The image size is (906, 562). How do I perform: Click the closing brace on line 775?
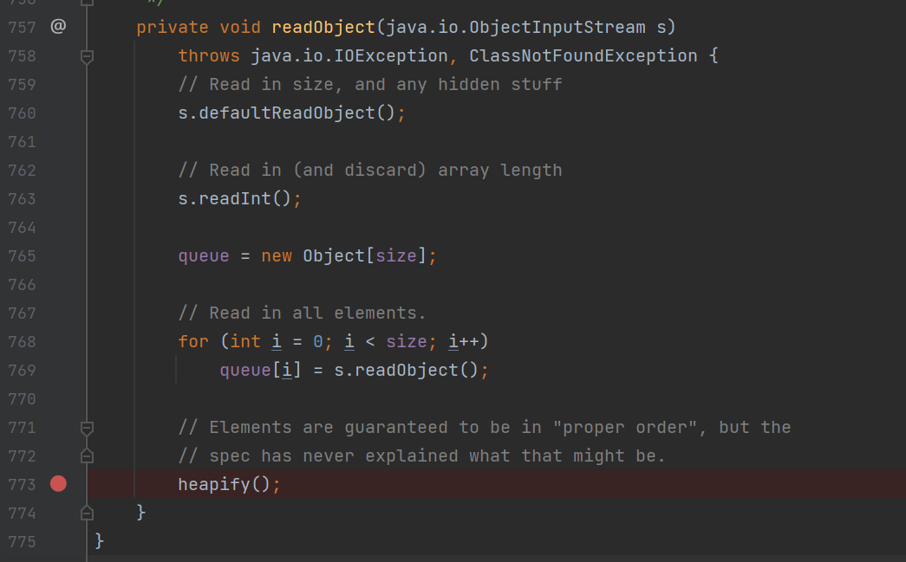tap(99, 541)
